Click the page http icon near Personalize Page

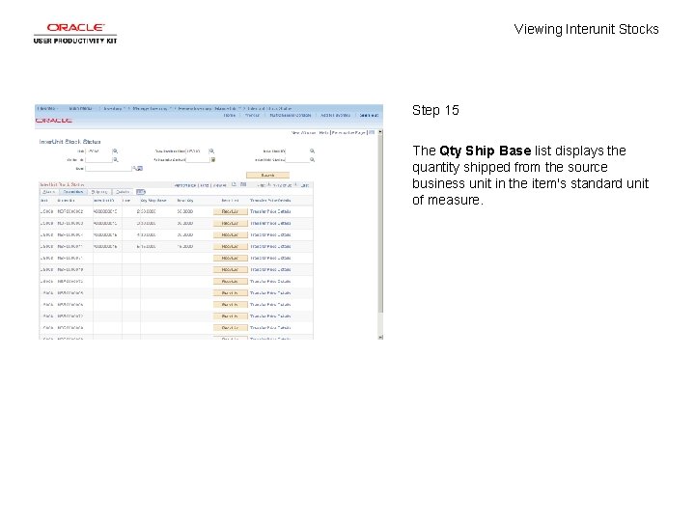pos(372,132)
